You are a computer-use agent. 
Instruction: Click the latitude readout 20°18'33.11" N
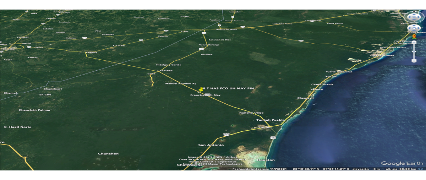tap(306, 169)
